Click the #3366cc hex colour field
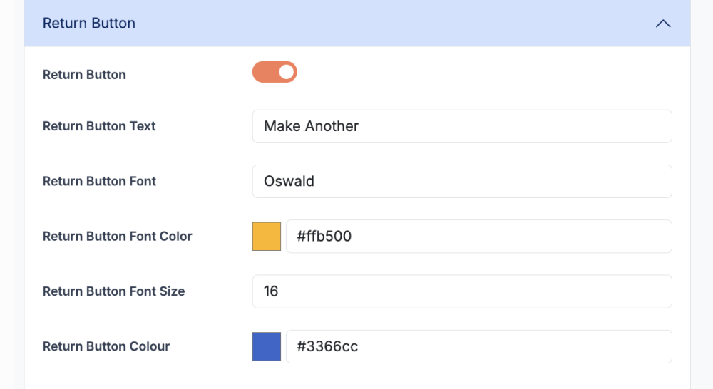Image resolution: width=713 pixels, height=389 pixels. click(478, 347)
